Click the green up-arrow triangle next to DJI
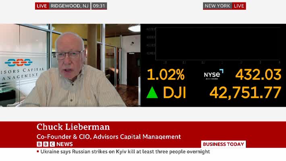This screenshot has height=161, width=286. click(152, 93)
